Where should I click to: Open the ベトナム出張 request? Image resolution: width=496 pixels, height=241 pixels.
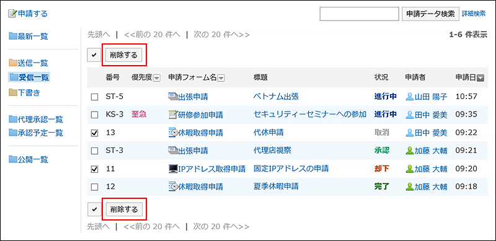coord(276,97)
